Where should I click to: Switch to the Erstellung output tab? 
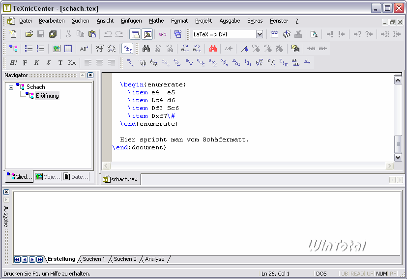[x=61, y=259]
